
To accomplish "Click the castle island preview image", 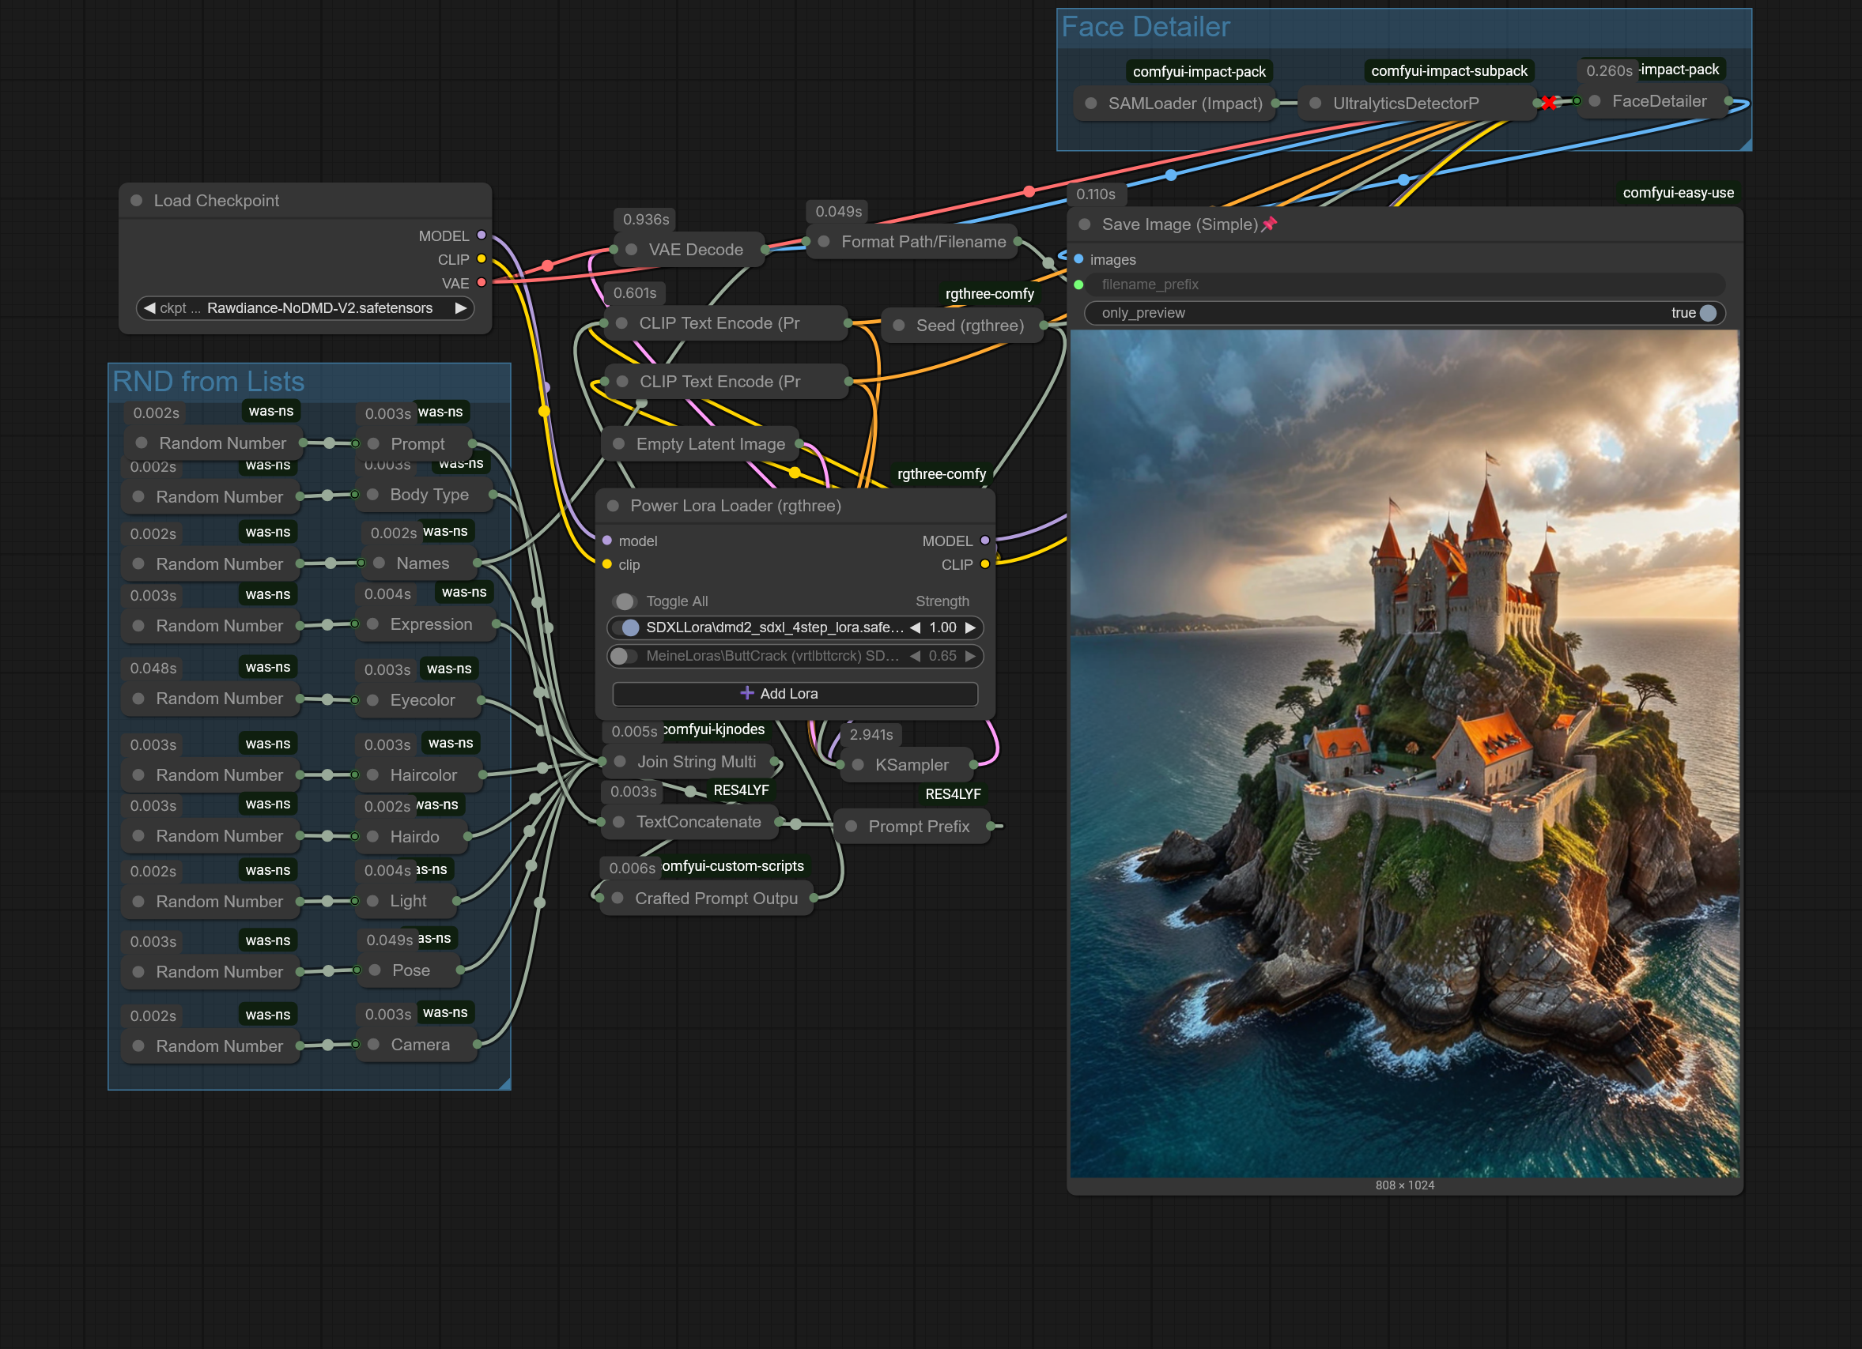I will click(x=1404, y=753).
